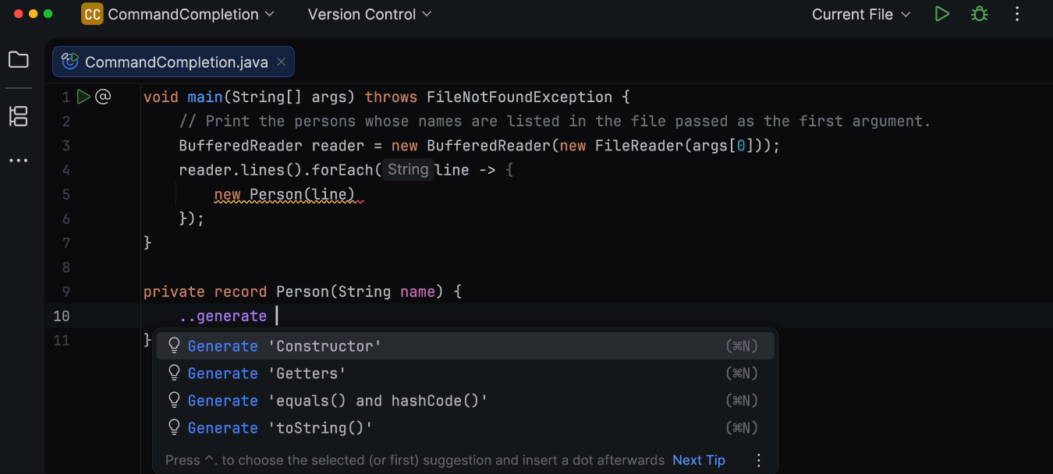Open the Structure tool window
1053x474 pixels.
(x=19, y=116)
